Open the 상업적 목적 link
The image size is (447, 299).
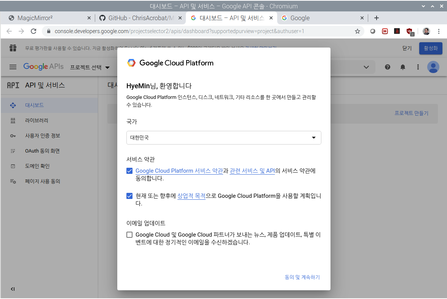(191, 196)
